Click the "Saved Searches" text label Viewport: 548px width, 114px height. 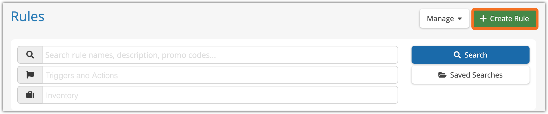point(476,75)
